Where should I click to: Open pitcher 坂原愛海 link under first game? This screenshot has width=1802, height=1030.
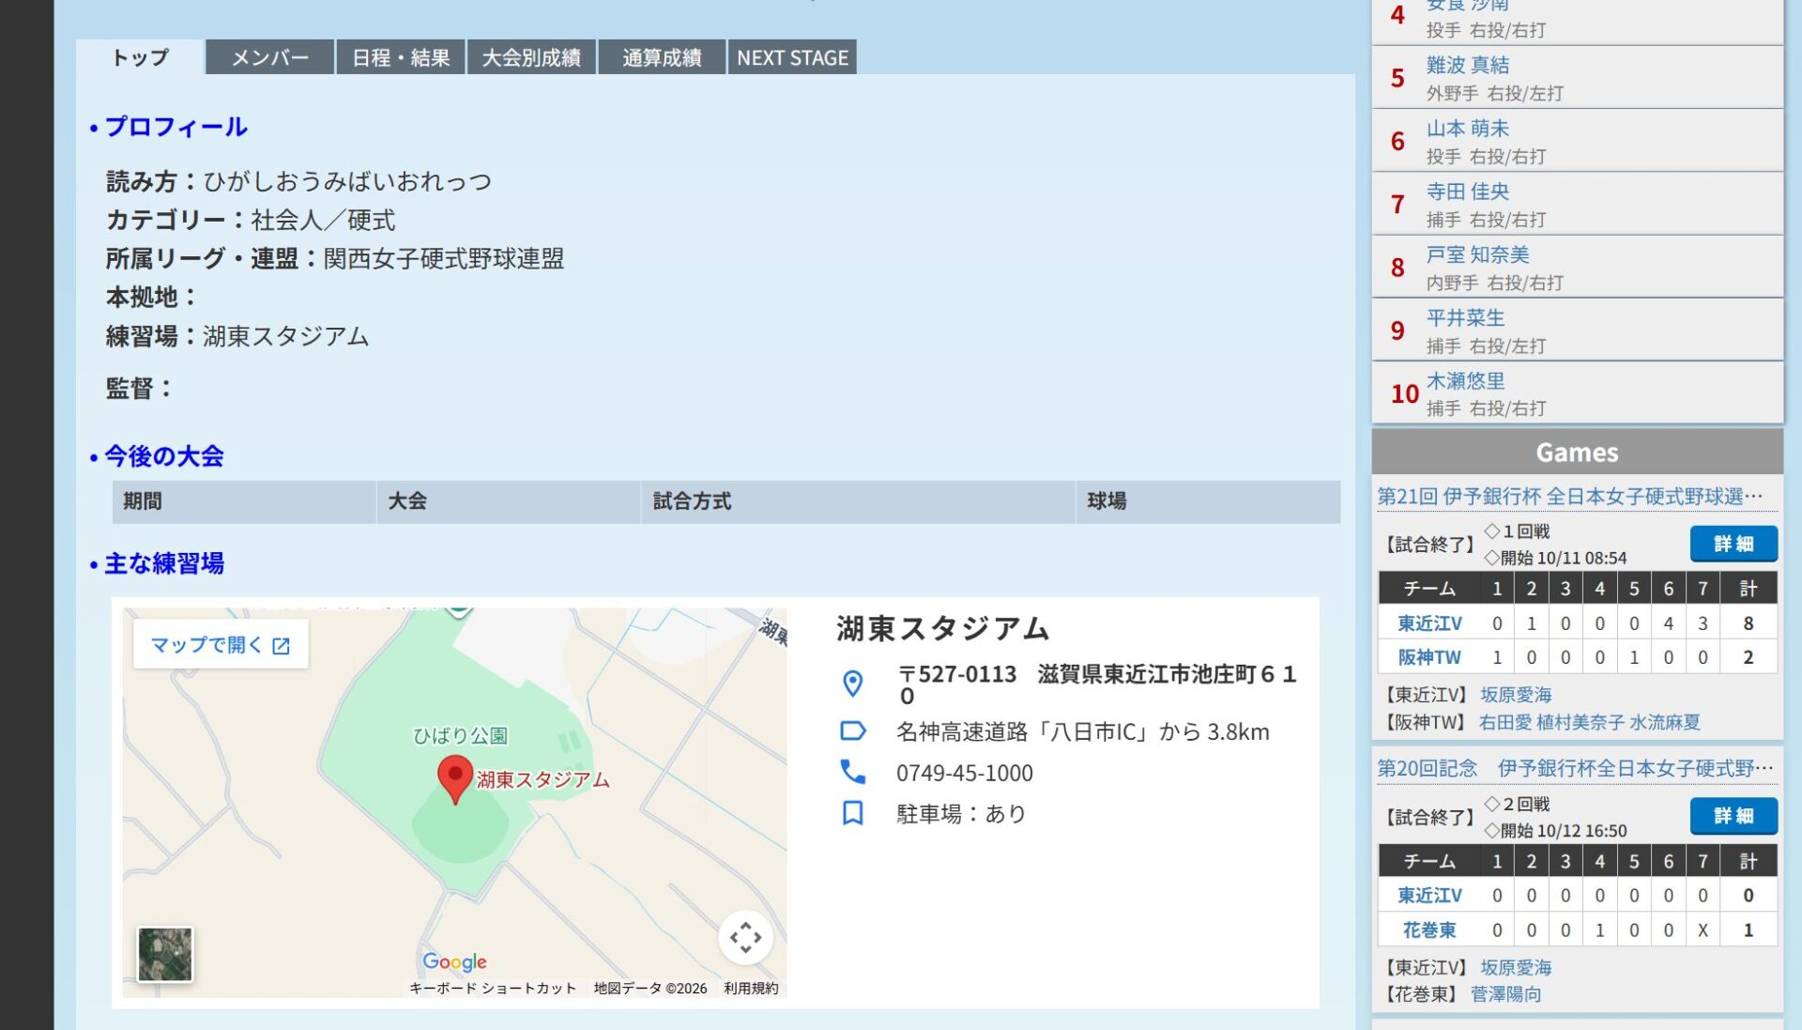[1515, 695]
